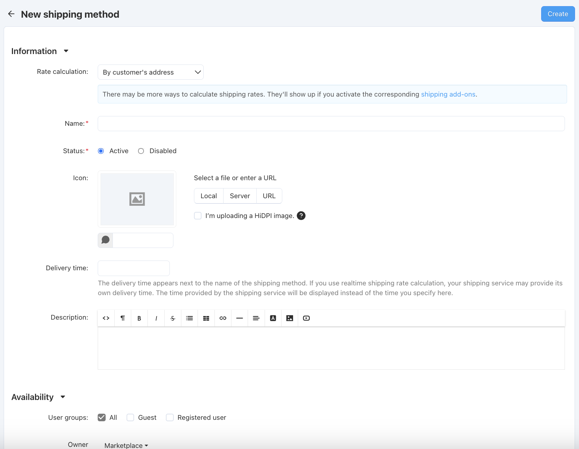Open text color tool in editor
The width and height of the screenshot is (579, 449).
tap(273, 318)
